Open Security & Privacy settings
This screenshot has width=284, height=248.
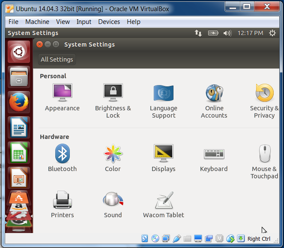click(x=264, y=101)
